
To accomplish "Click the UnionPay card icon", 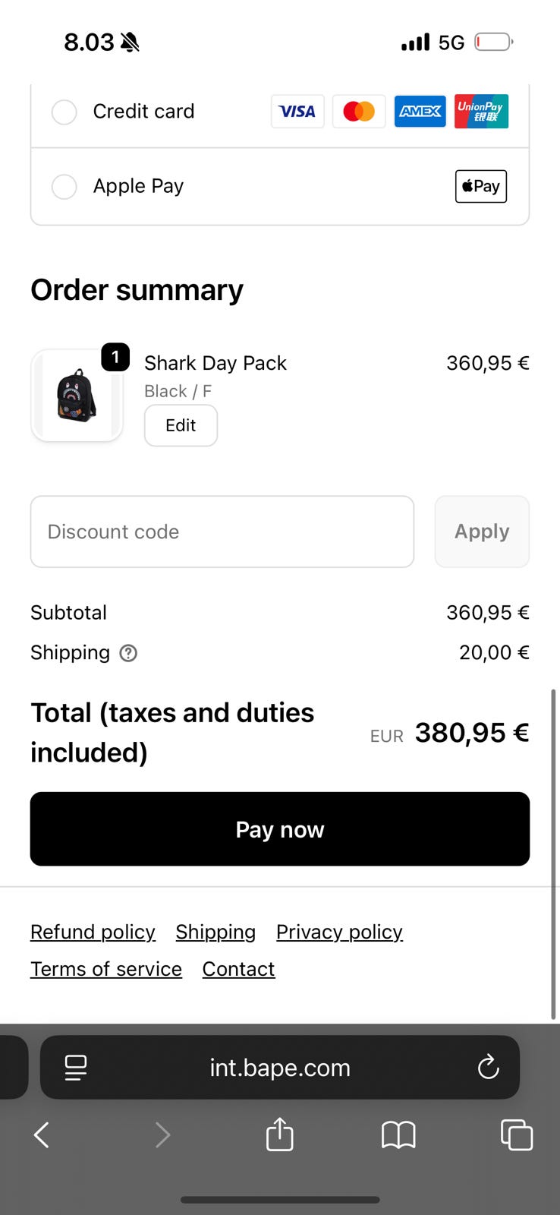I will tap(481, 112).
